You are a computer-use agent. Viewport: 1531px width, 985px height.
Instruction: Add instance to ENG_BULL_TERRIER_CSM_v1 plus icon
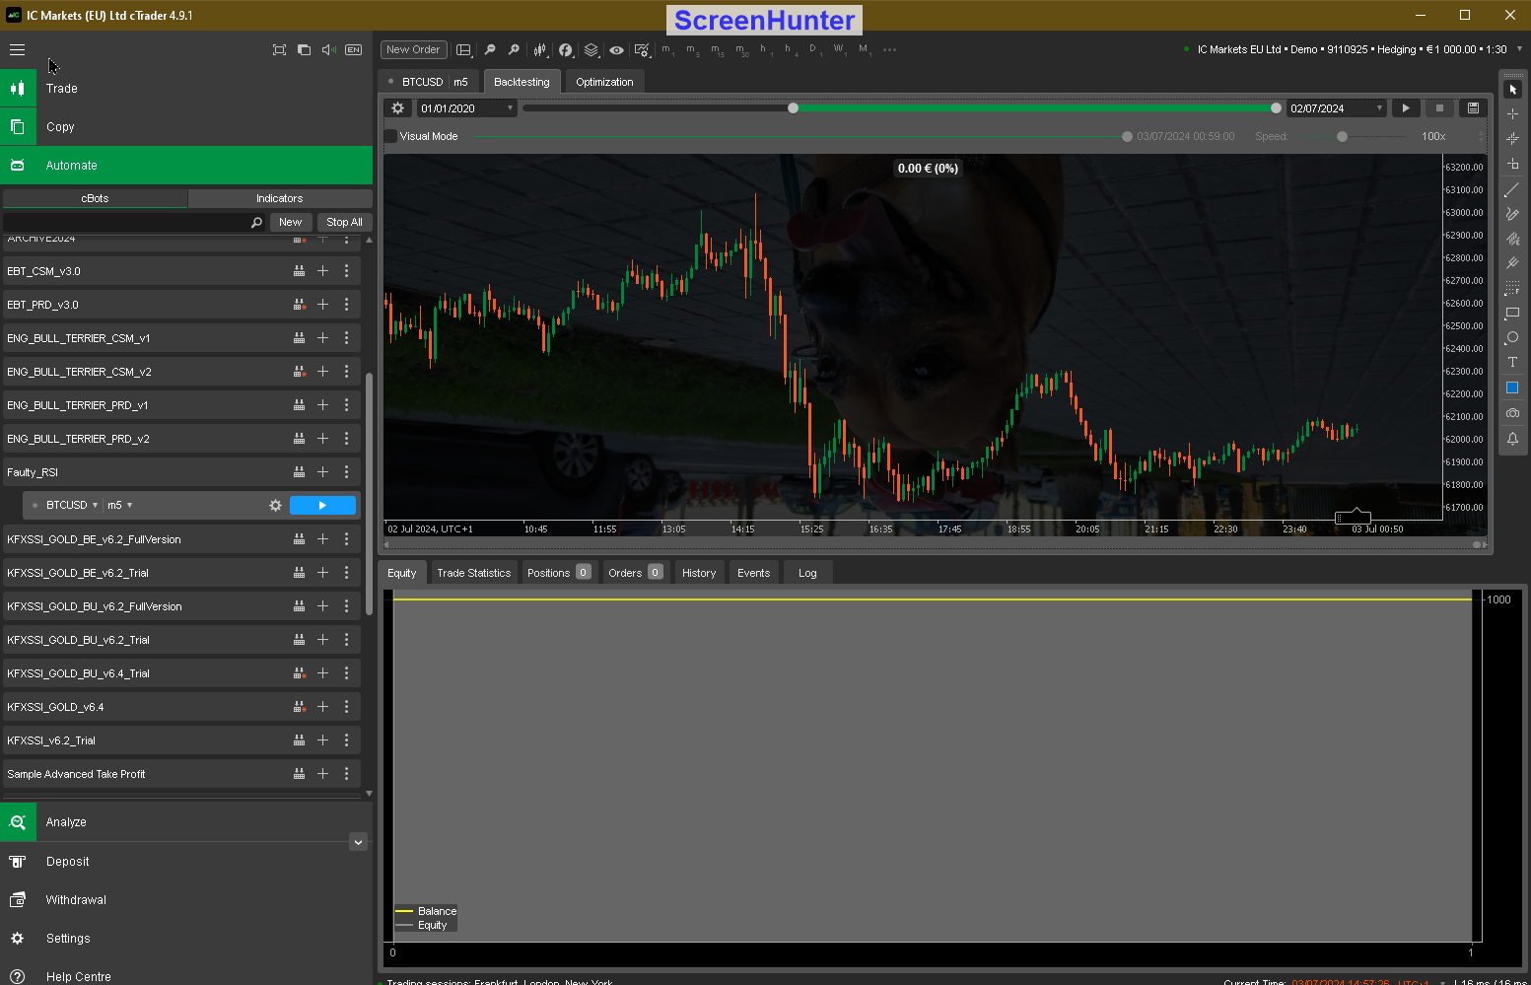(x=322, y=338)
